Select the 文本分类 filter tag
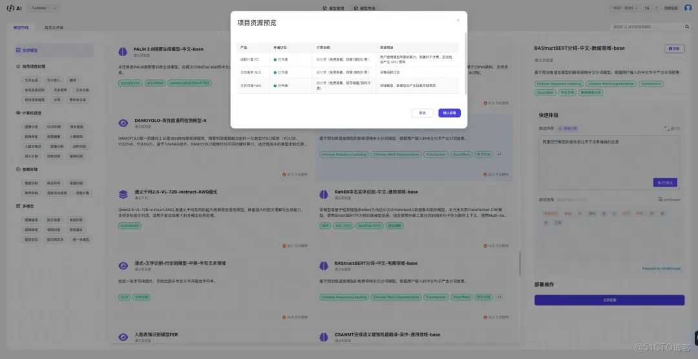This screenshot has width=698, height=359. [x=82, y=90]
